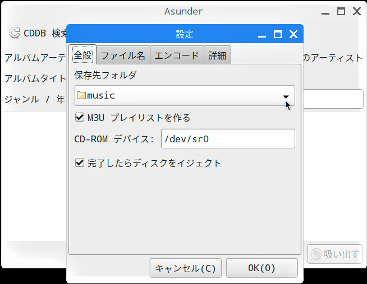Open the 保存先フォルダ dropdown arrow
The image size is (367, 284).
(286, 96)
